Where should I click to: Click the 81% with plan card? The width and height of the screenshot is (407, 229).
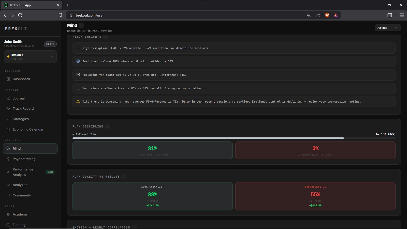[x=153, y=150]
